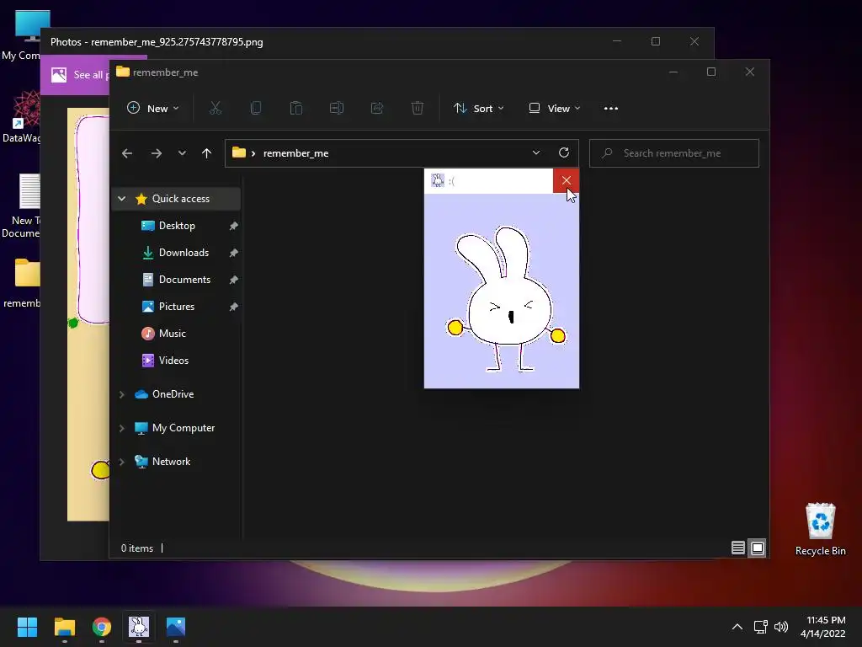Click the Copy icon in toolbar
862x647 pixels.
point(256,108)
